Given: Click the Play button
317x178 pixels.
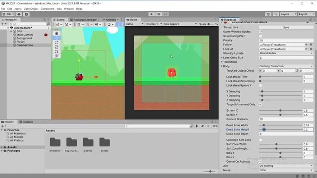Looking at the screenshot, I should [152, 14].
